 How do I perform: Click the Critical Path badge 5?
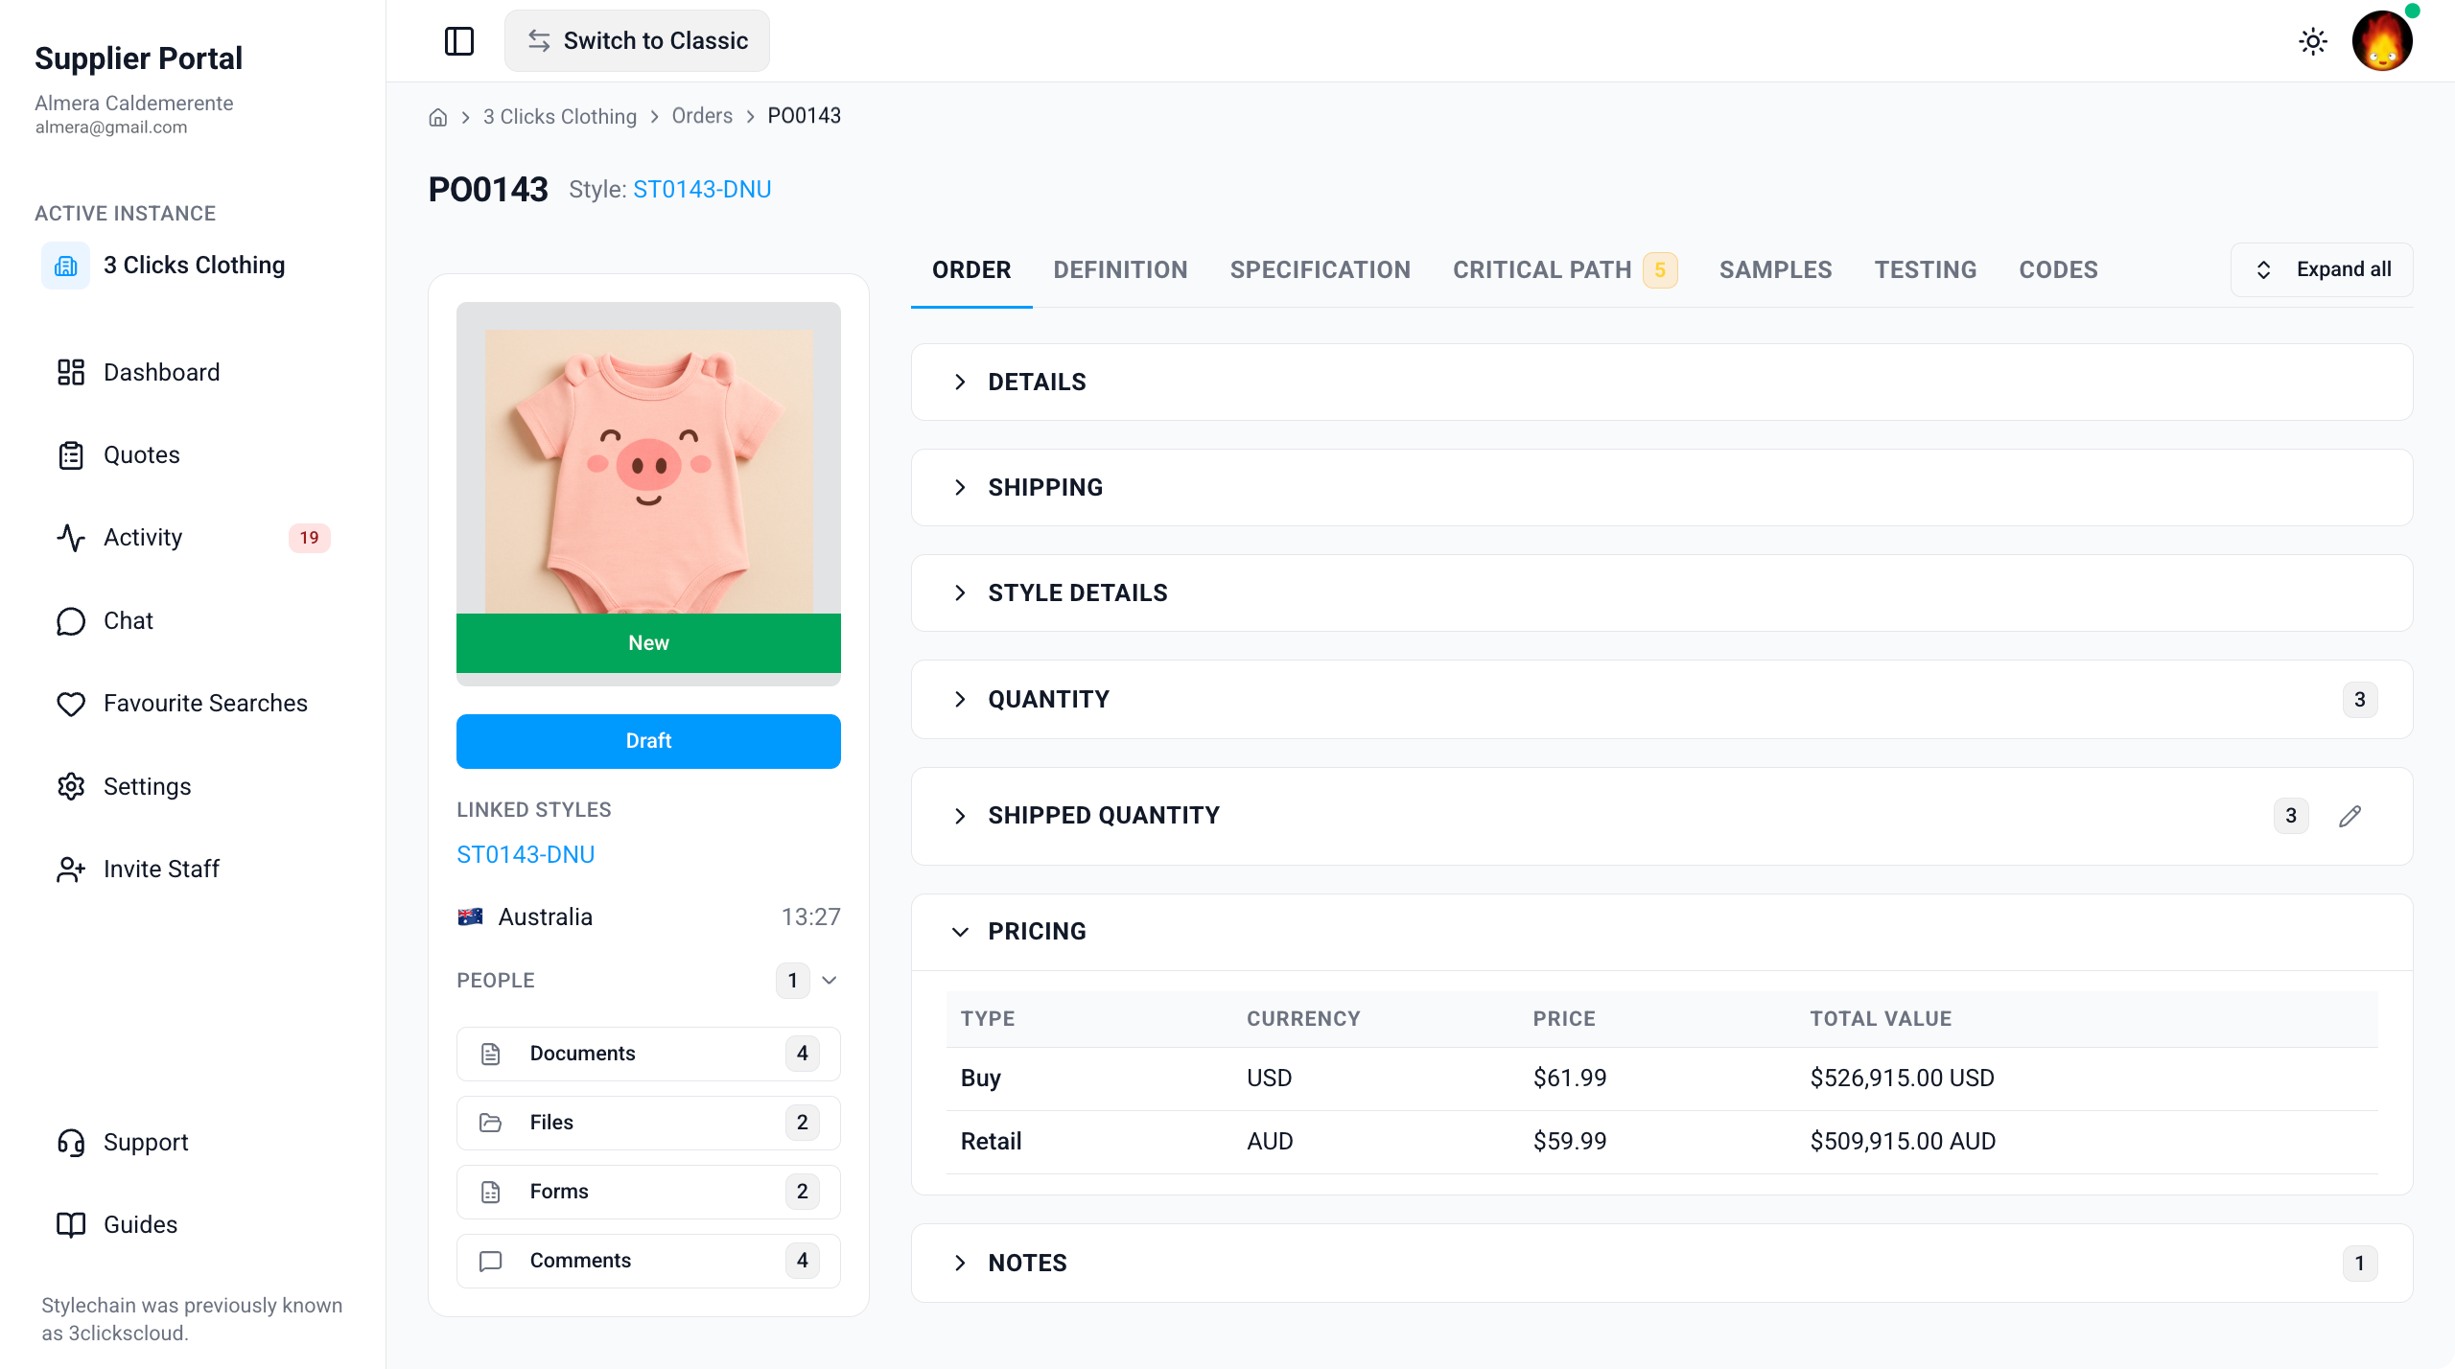(1660, 270)
